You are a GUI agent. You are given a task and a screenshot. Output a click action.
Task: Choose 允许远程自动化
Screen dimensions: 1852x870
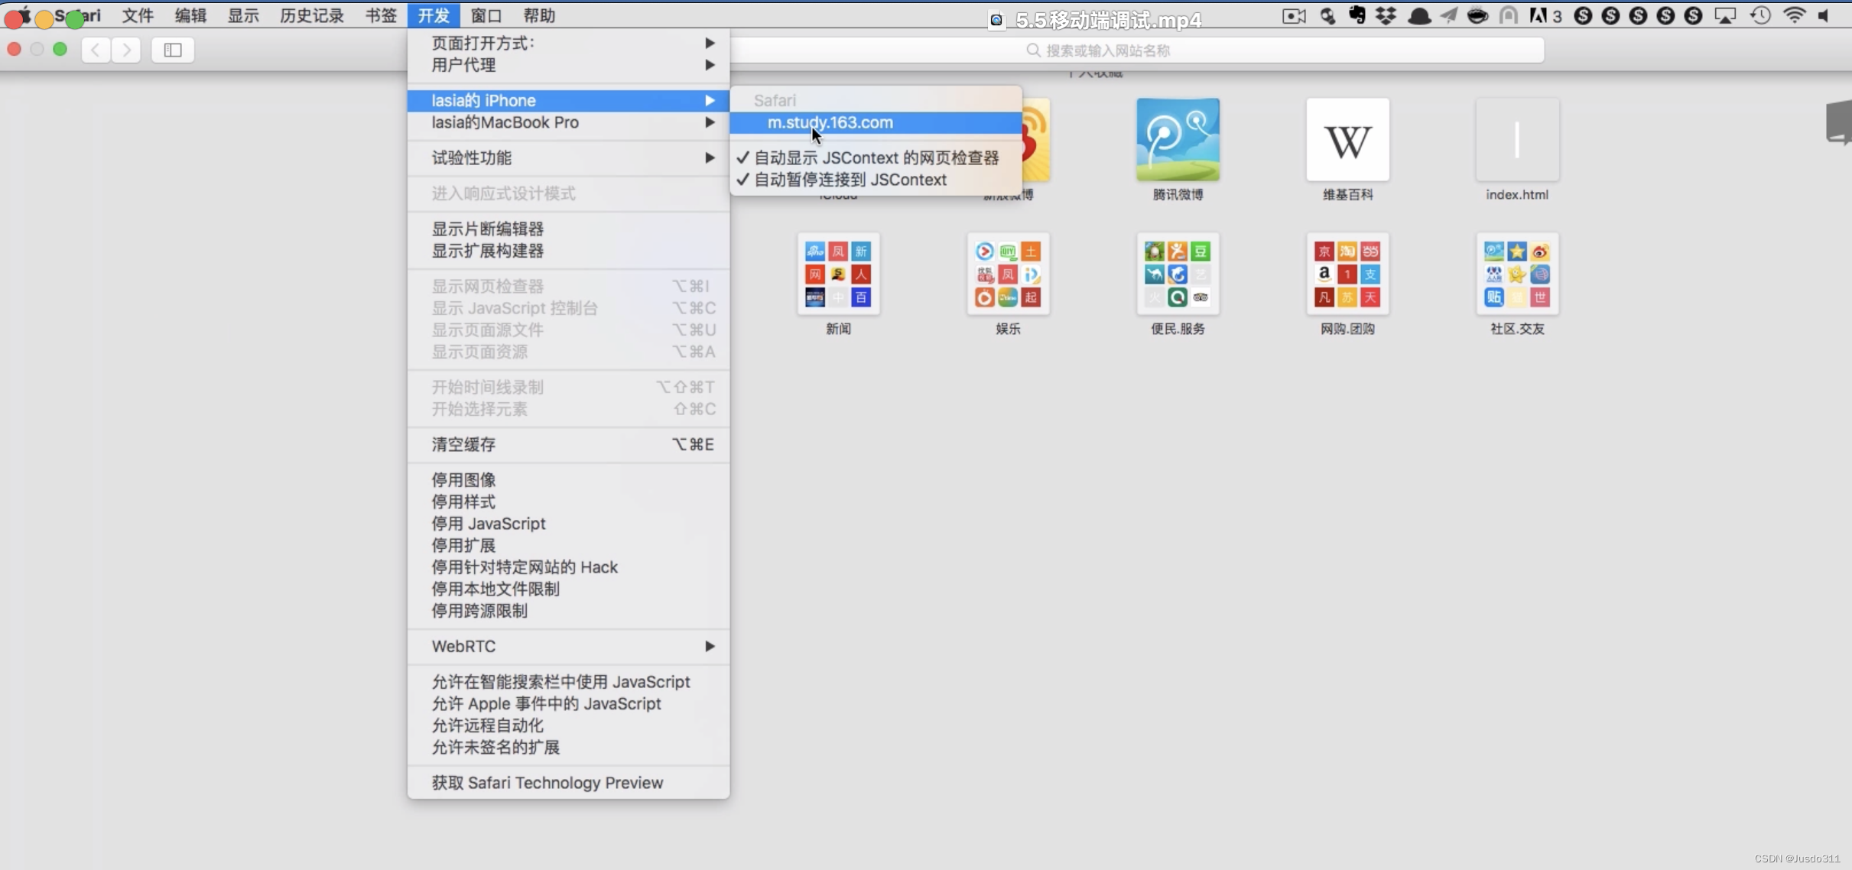coord(568,726)
